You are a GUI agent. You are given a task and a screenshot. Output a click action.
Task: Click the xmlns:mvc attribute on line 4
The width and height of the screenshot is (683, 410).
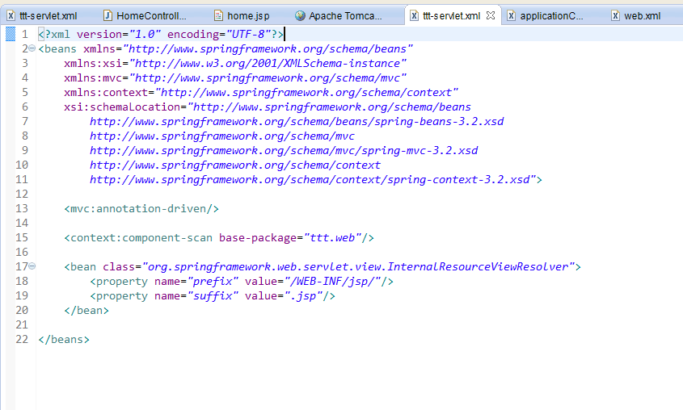(235, 77)
